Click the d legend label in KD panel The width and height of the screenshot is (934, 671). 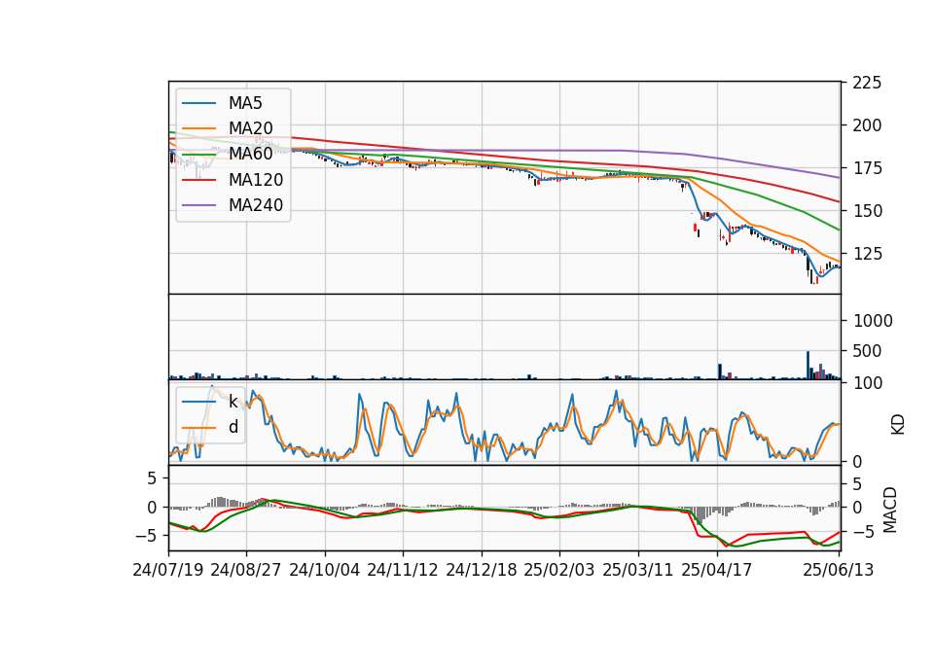(x=233, y=427)
